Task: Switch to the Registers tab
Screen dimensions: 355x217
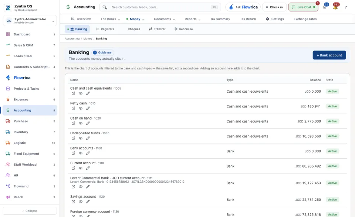Action: [x=105, y=29]
